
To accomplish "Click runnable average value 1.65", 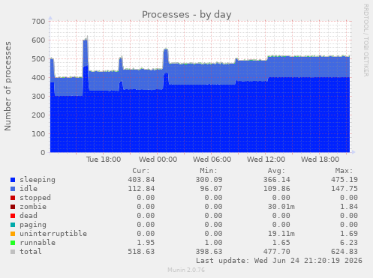I will coord(281,243).
